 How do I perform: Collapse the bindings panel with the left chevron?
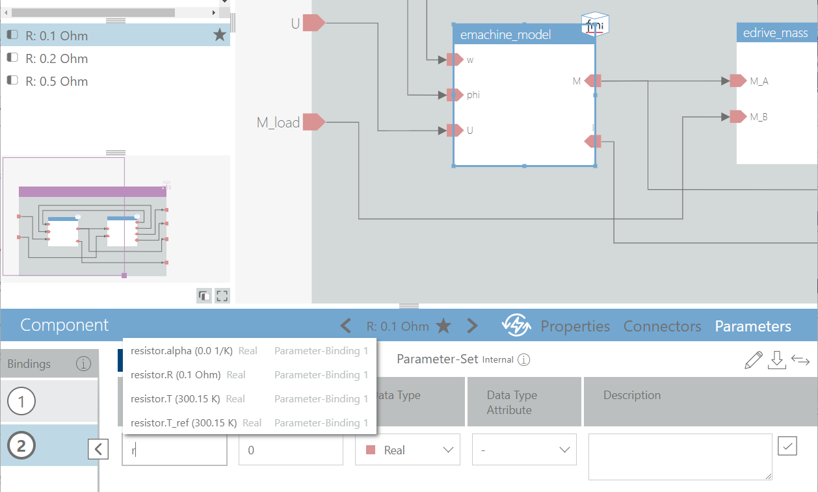coord(98,448)
